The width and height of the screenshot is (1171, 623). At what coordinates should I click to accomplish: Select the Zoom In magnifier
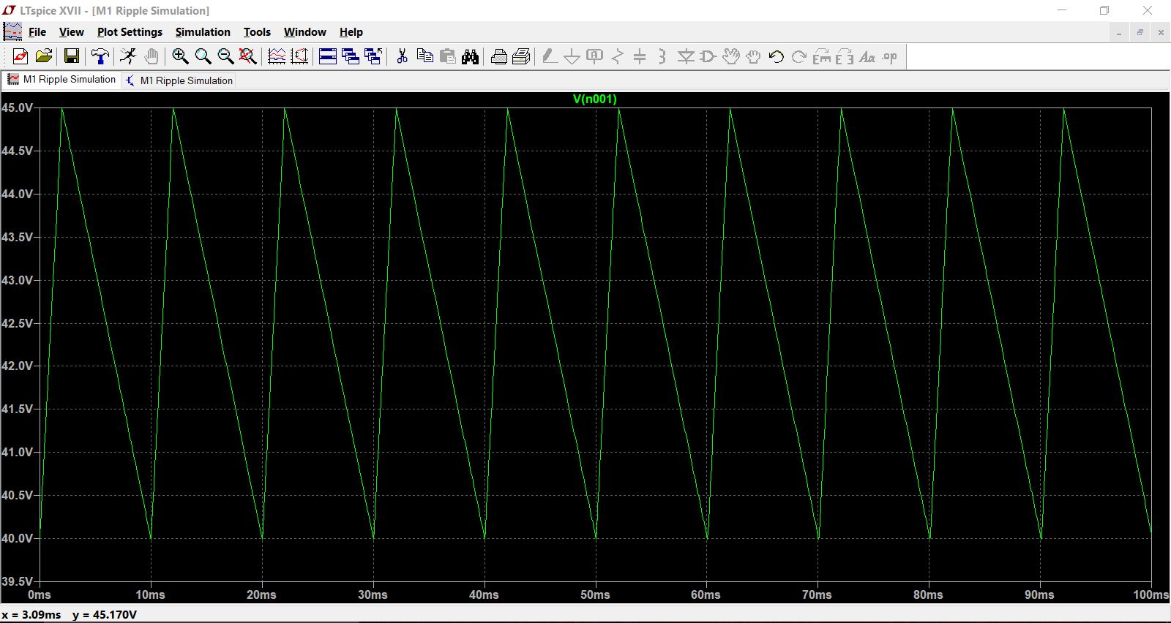click(180, 56)
